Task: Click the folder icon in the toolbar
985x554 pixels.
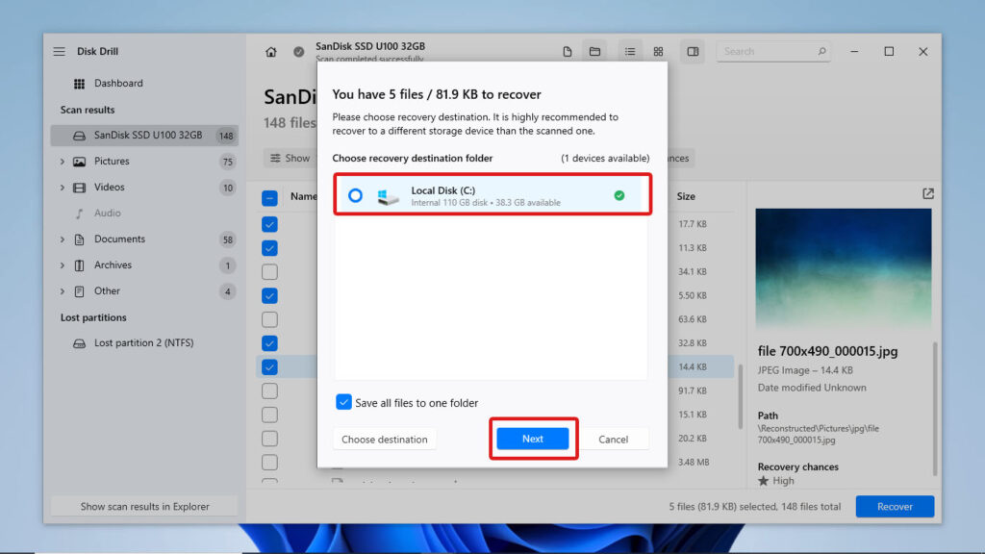Action: [594, 51]
